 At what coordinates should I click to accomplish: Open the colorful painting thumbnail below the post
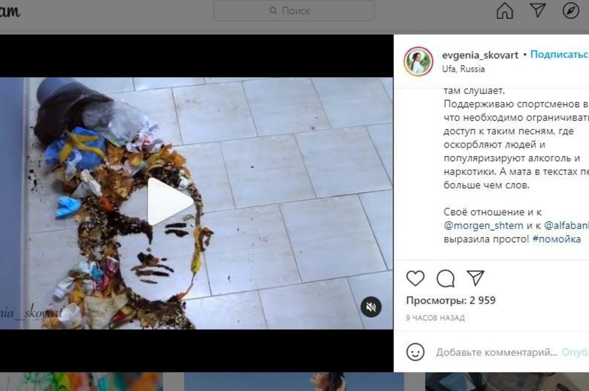click(x=81, y=381)
